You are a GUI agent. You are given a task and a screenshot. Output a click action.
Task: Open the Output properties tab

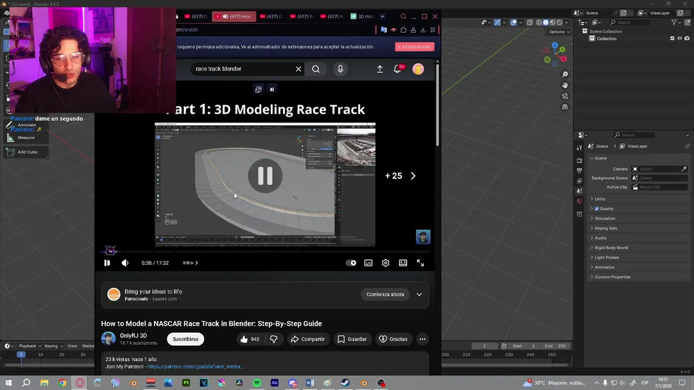pyautogui.click(x=580, y=171)
